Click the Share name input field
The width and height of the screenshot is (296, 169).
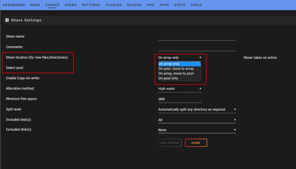pos(197,37)
